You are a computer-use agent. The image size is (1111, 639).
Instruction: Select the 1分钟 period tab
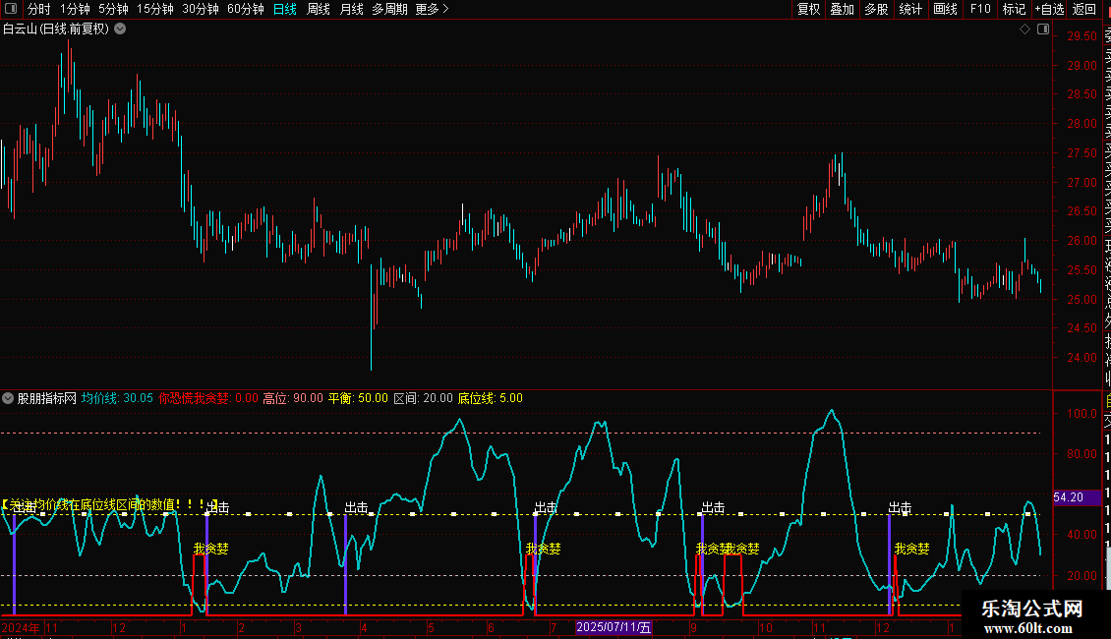point(75,9)
